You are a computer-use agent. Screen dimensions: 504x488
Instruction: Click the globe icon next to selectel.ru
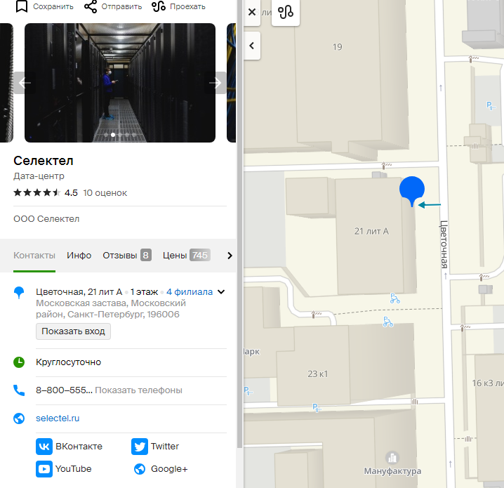(19, 418)
